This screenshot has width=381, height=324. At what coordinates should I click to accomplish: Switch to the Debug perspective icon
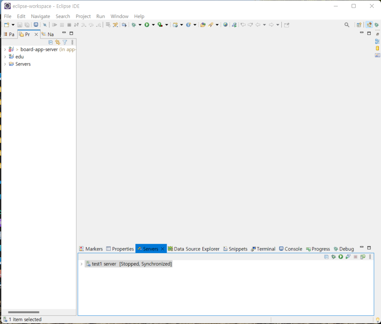pos(377,25)
